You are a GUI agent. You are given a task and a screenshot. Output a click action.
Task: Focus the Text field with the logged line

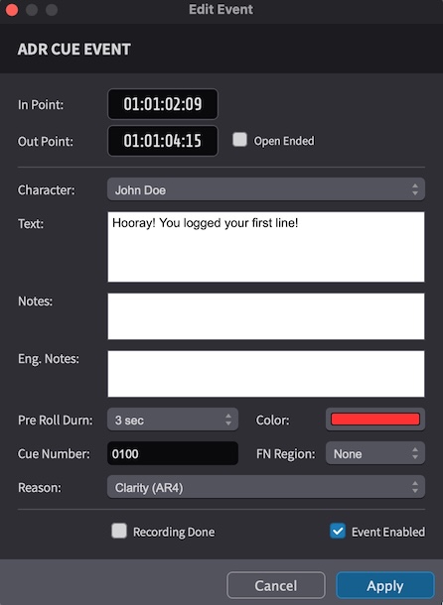coord(266,247)
